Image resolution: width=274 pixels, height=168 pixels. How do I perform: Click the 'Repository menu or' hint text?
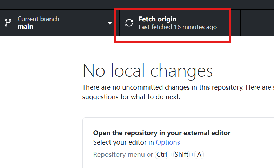point(123,154)
